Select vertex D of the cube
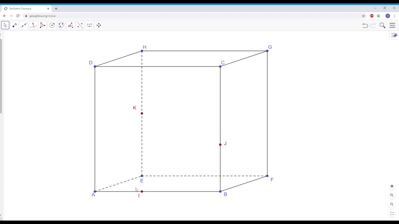Image resolution: width=399 pixels, height=224 pixels. tap(95, 66)
